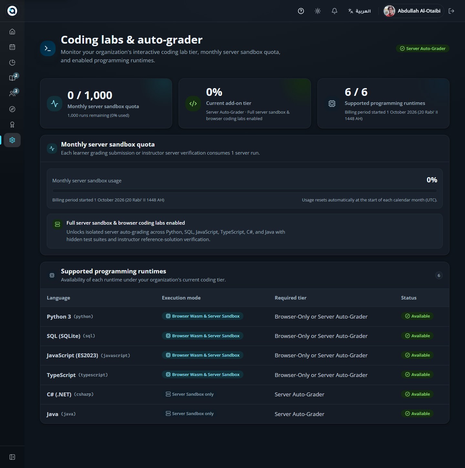
Task: Click Available status for JavaScript (ES2023)
Action: coord(417,355)
